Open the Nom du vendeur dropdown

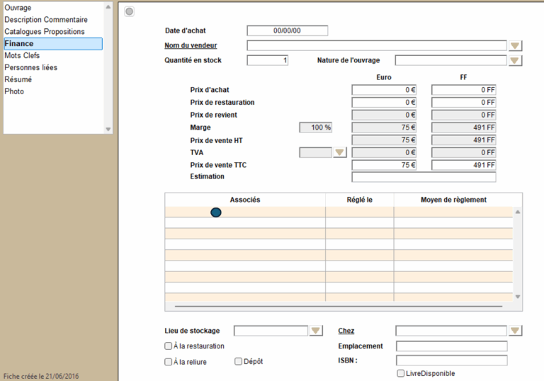(x=516, y=46)
